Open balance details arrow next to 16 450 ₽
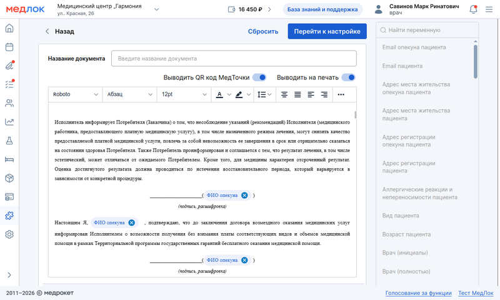The image size is (500, 300). pos(270,9)
